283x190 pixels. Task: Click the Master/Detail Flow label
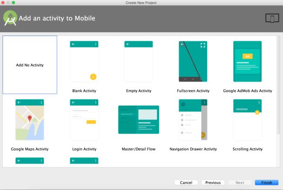[x=138, y=149]
